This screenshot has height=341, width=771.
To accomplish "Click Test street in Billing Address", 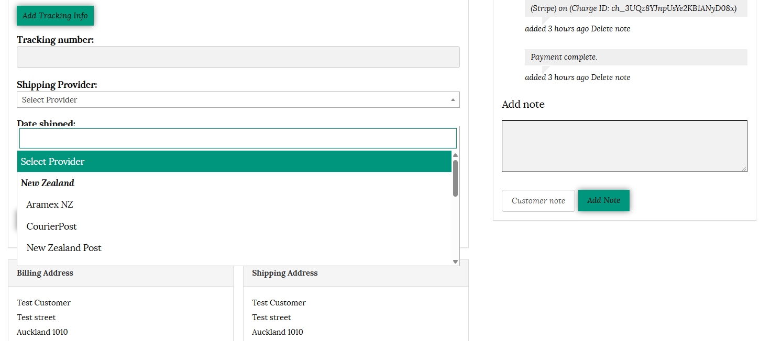I will tap(36, 317).
